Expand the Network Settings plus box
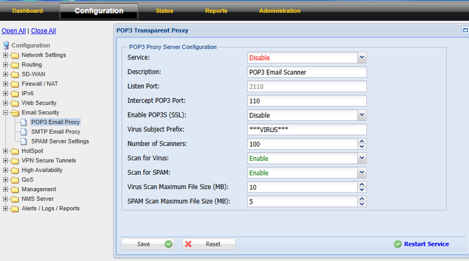The height and width of the screenshot is (261, 469). [5, 55]
